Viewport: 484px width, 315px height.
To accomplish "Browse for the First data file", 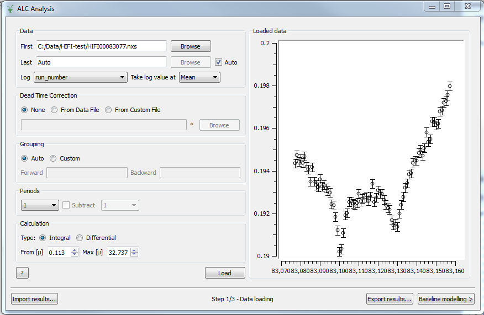I will [191, 46].
